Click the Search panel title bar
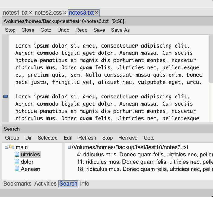Viewport: 213px width, 197px height. [107, 129]
